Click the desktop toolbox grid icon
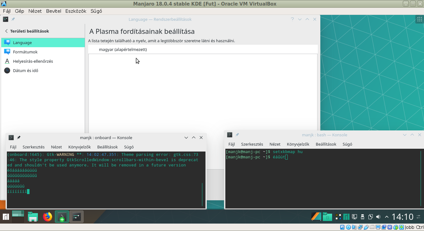 419,20
